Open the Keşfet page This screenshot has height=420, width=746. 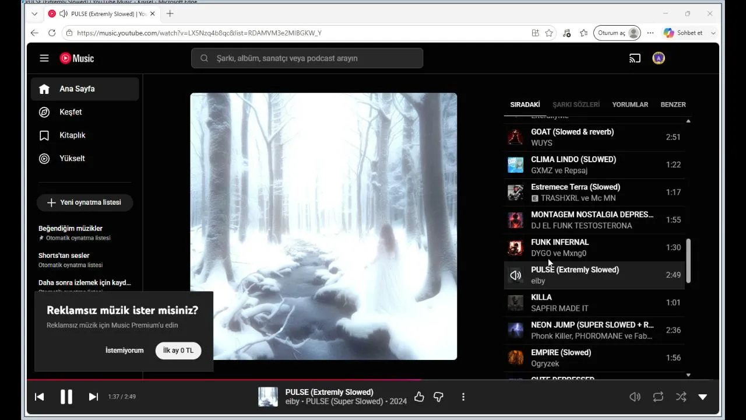coord(85,112)
